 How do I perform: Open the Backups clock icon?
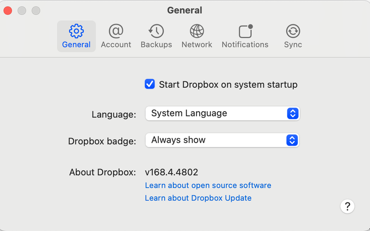point(156,31)
